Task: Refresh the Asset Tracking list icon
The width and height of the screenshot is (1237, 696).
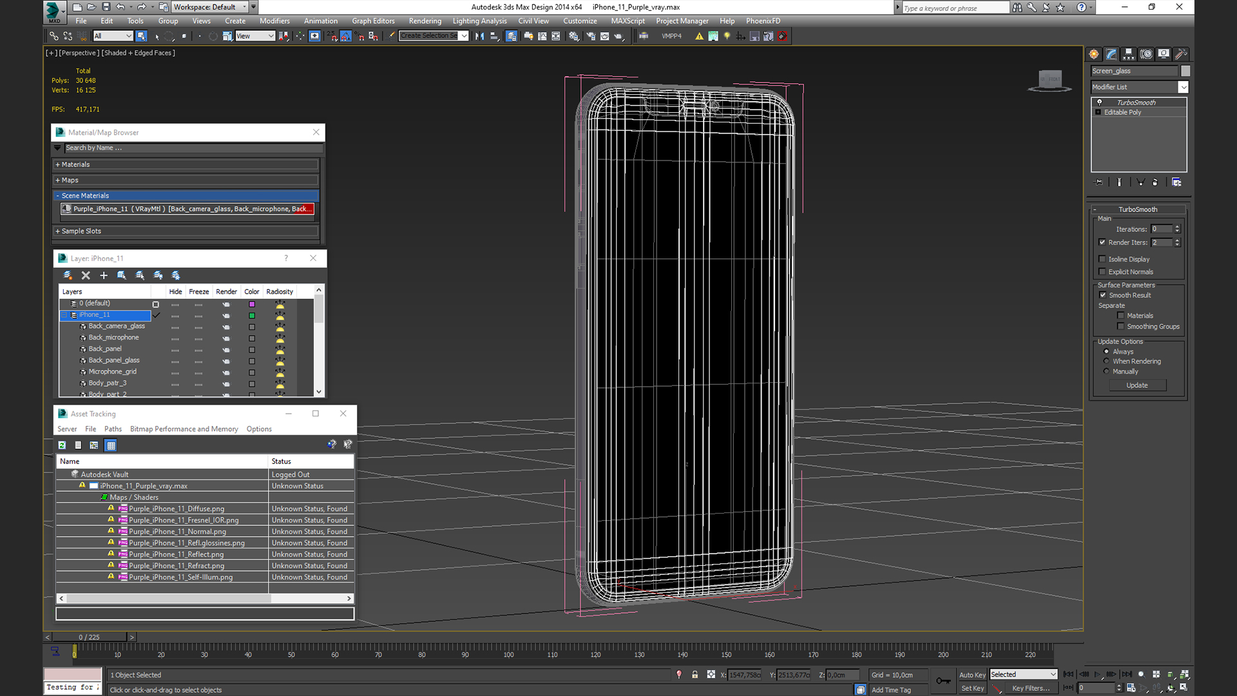Action: coord(62,445)
